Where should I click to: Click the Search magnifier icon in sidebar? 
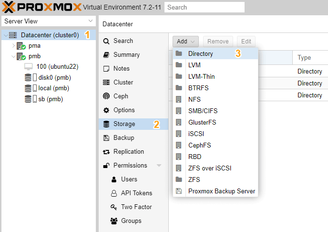point(106,41)
